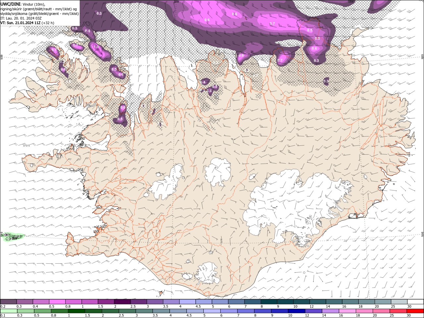Click the 20W longitude label
Viewport: 424px width, 318px height.
click(176, 2)
